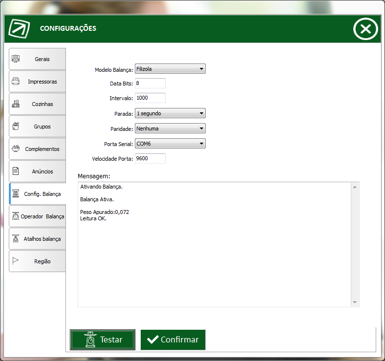Screen dimensions: 385x361
Task: Click the printer icon beside Impressoras
Action: 16,81
